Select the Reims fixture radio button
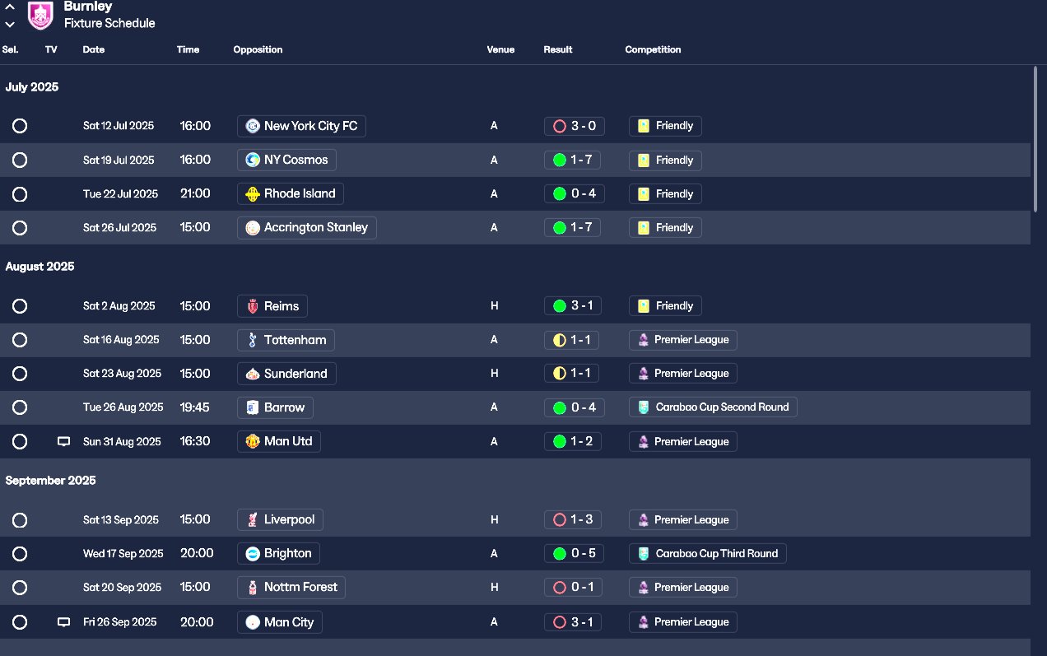Screen dimensions: 1047x656 point(20,306)
